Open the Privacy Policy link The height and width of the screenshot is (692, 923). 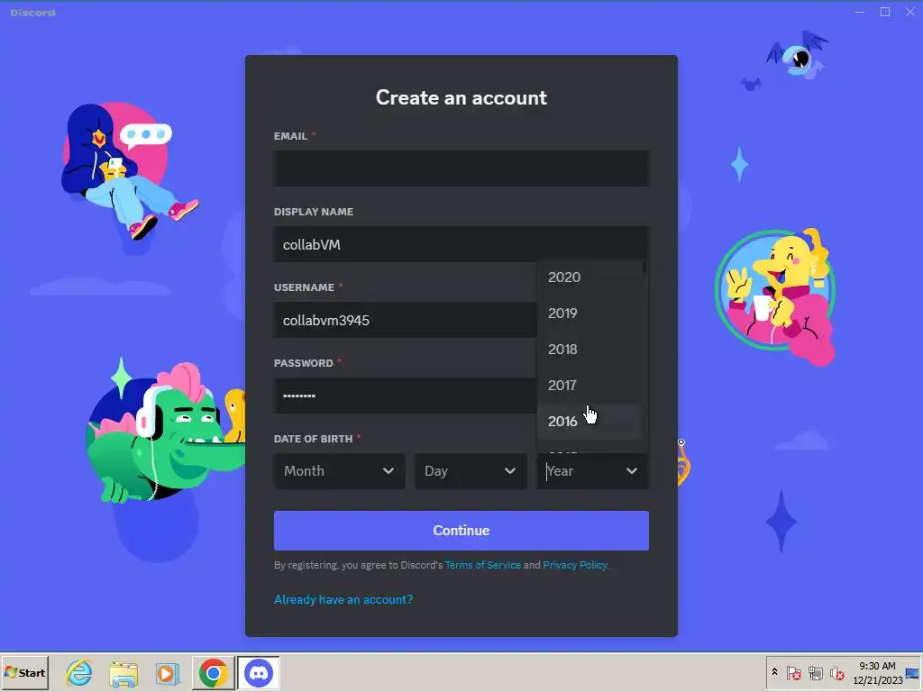coord(575,565)
